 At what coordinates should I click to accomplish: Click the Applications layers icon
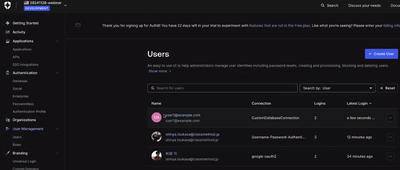[x=7, y=41]
